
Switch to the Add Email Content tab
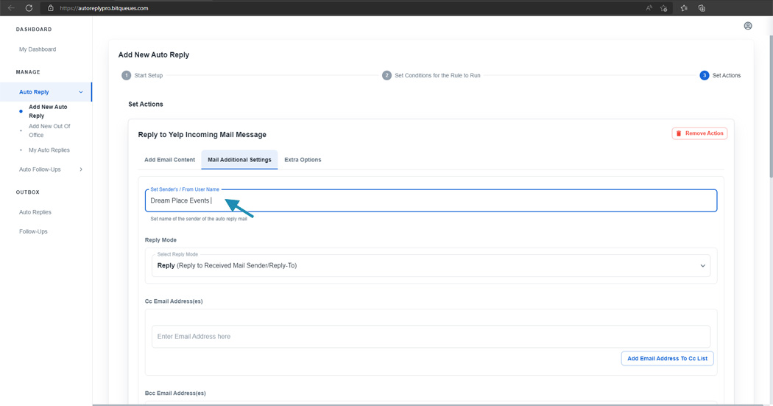point(169,160)
